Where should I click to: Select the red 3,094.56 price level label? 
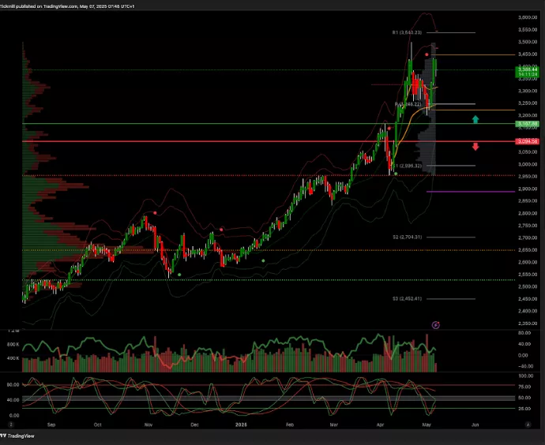(x=527, y=141)
